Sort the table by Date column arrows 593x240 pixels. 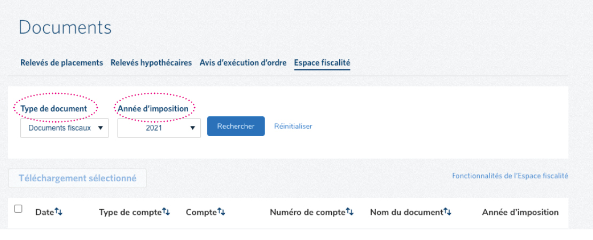coord(59,212)
